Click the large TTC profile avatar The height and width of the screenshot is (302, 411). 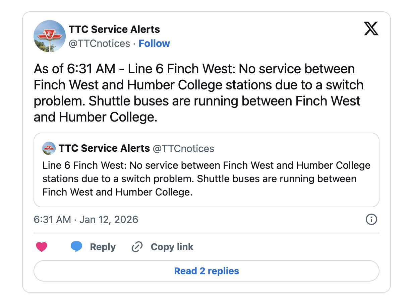(x=50, y=36)
